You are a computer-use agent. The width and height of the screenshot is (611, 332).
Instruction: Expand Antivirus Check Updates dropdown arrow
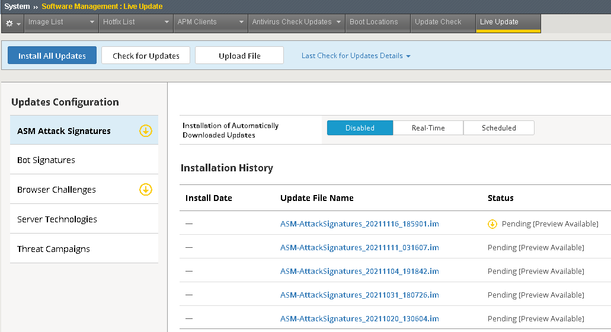click(x=338, y=23)
